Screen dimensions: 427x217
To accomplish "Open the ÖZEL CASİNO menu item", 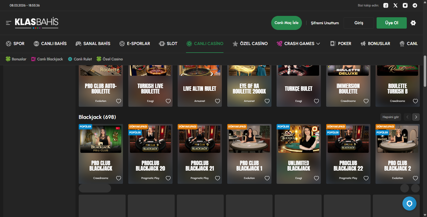I will point(250,44).
